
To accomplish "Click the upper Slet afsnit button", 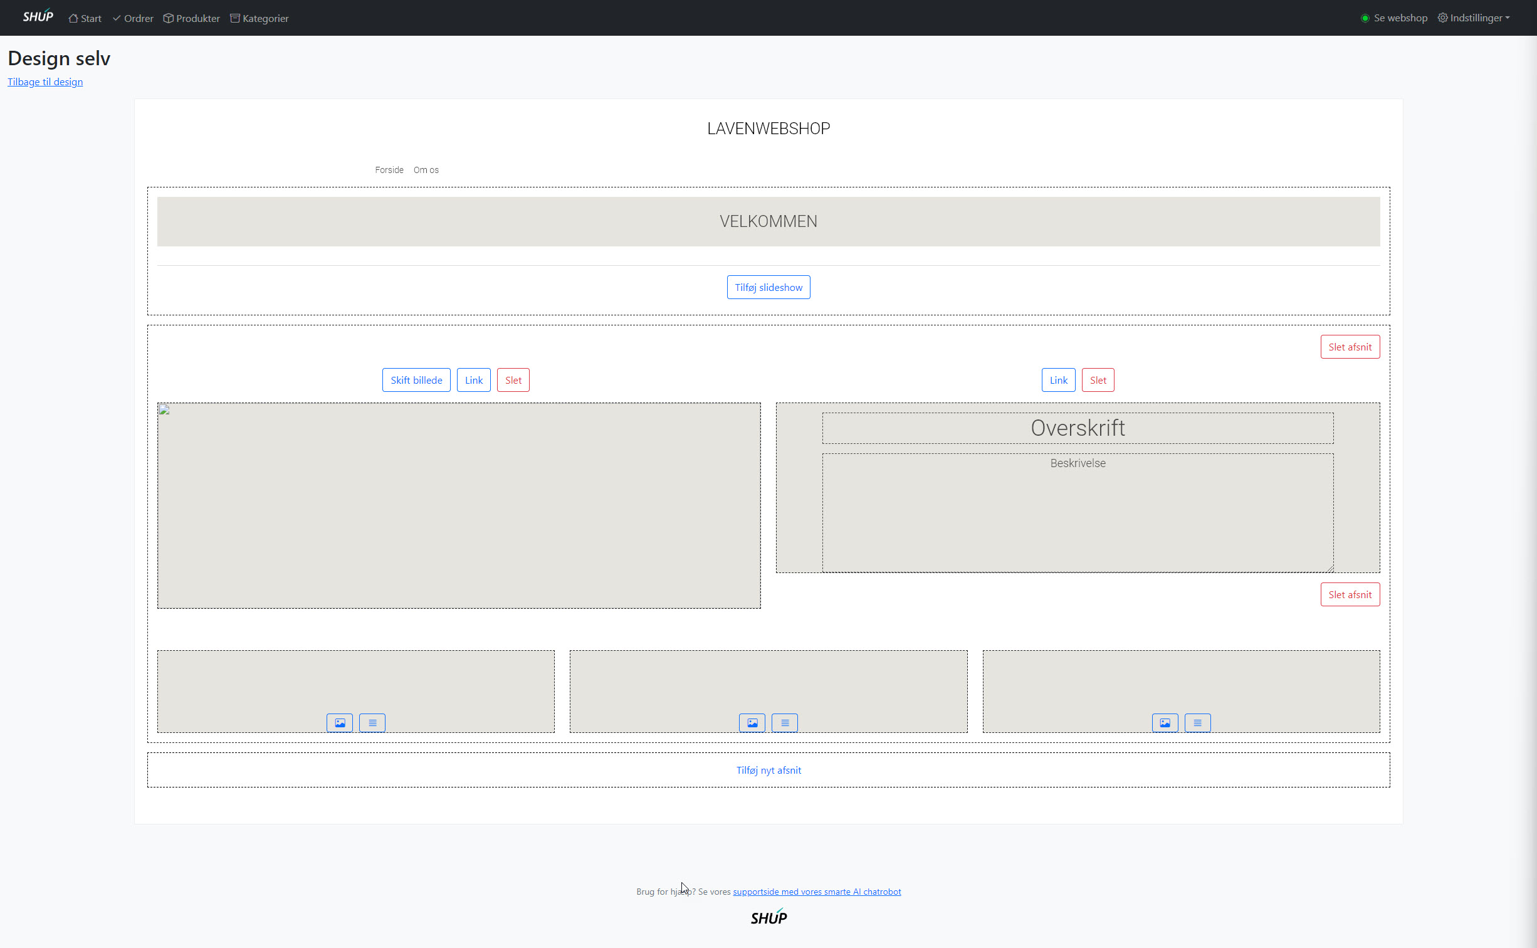I will pyautogui.click(x=1350, y=347).
